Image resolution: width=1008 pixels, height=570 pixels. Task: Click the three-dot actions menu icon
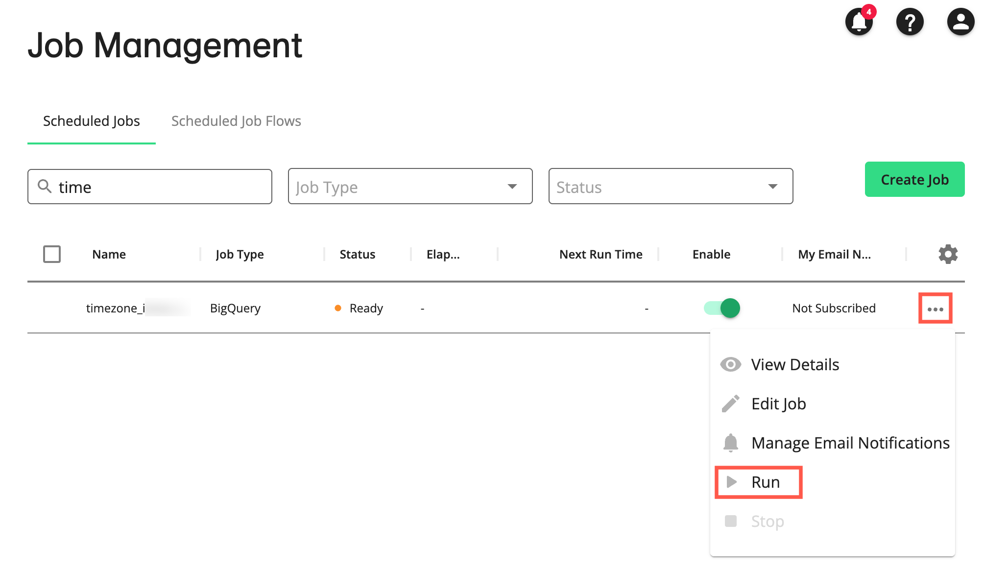pos(935,309)
